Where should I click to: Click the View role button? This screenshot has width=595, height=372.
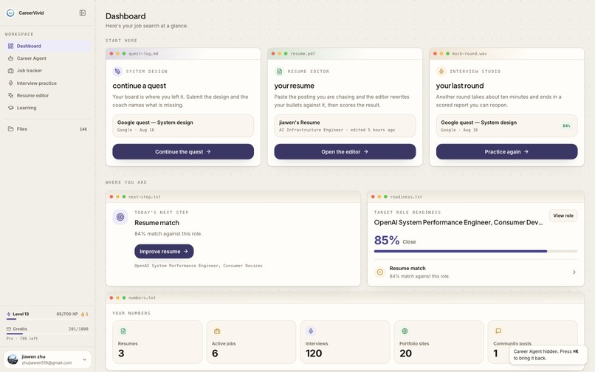click(x=563, y=216)
